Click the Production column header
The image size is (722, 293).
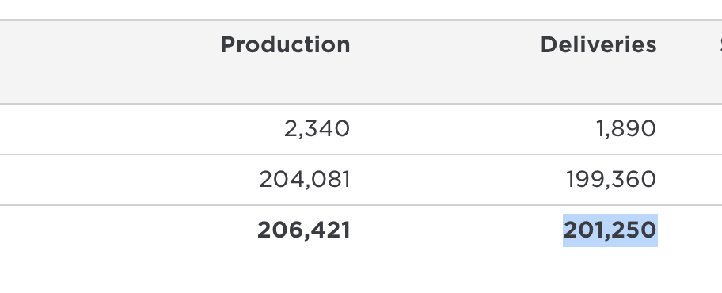coord(286,45)
